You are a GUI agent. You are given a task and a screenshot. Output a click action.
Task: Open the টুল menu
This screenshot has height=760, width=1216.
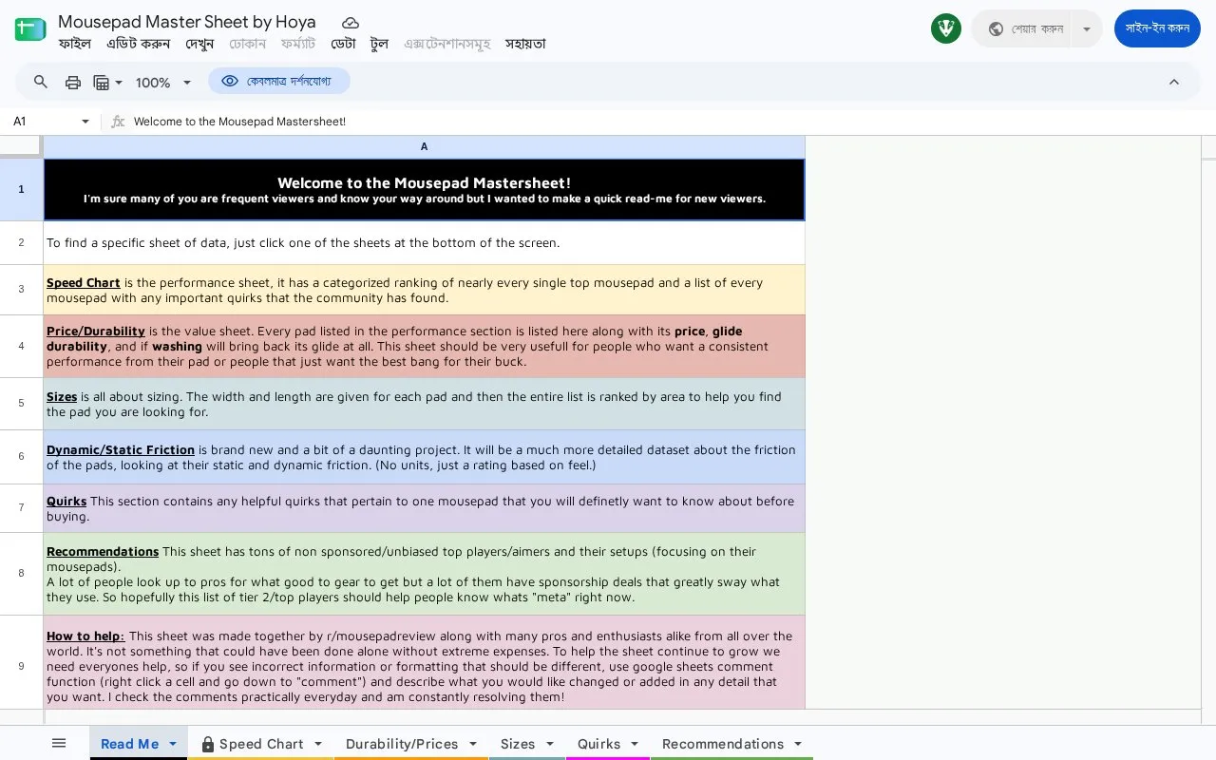(379, 44)
